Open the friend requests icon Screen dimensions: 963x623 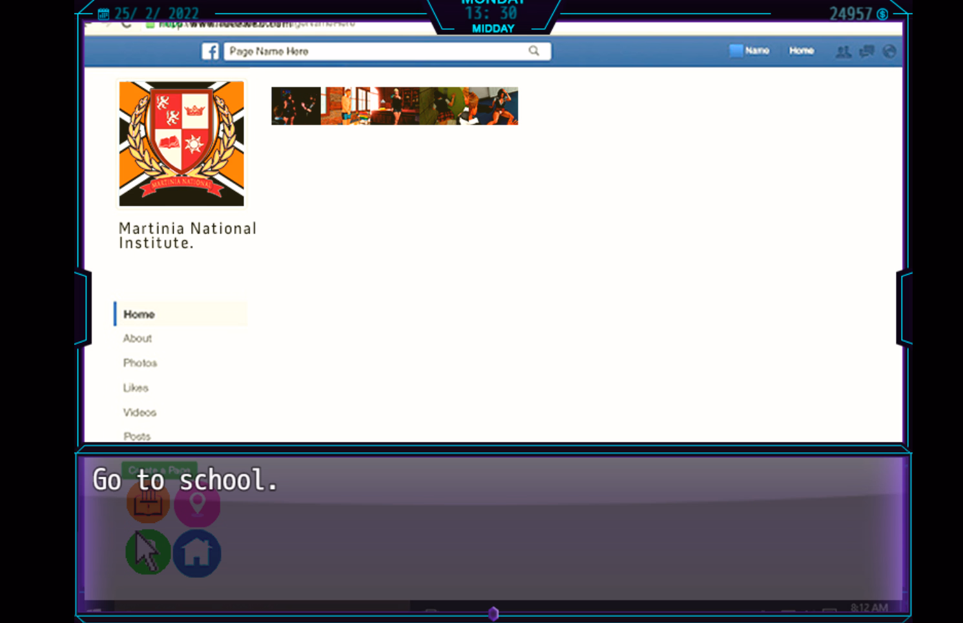point(843,52)
